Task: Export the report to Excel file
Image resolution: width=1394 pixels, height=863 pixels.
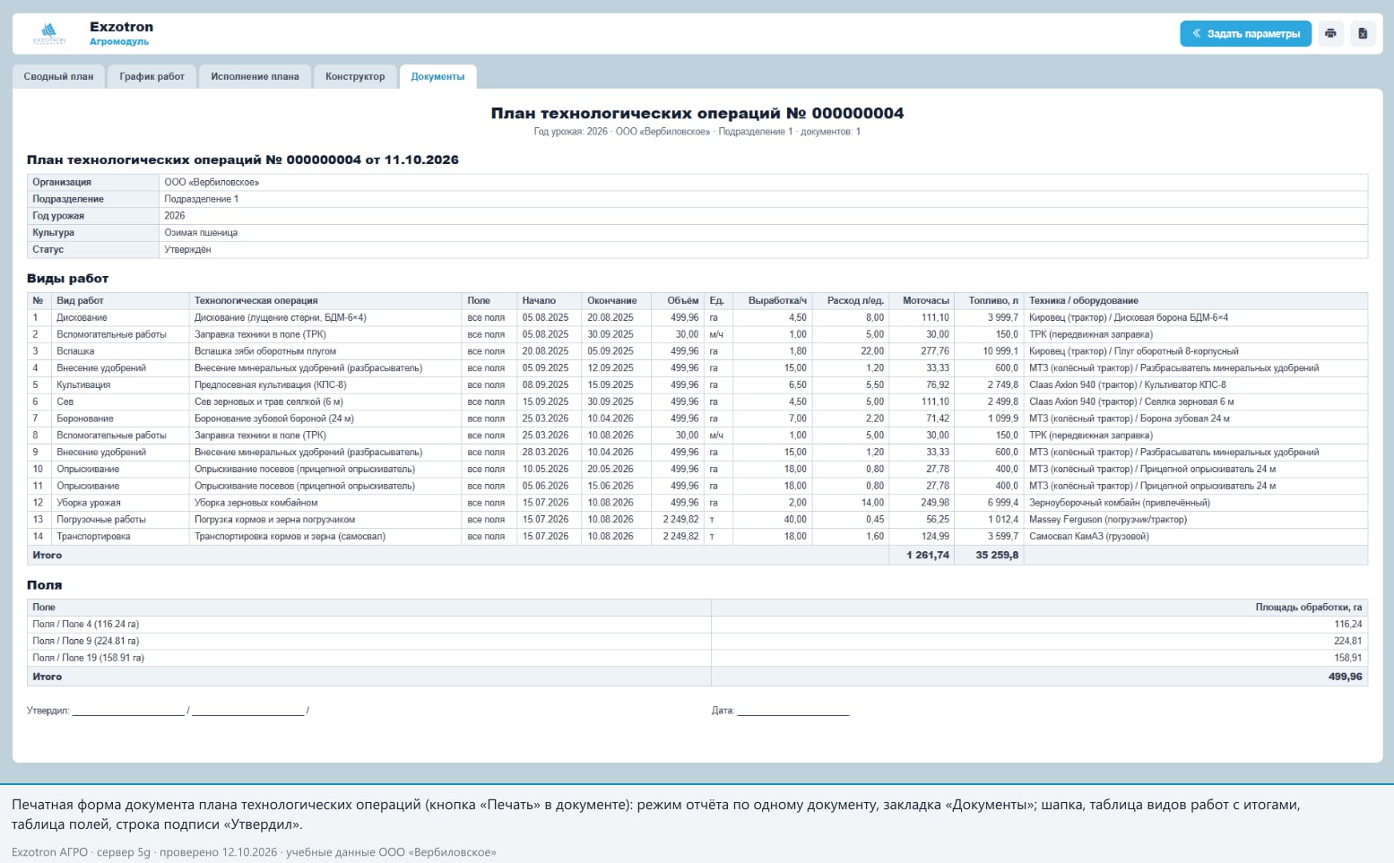Action: 1363,34
